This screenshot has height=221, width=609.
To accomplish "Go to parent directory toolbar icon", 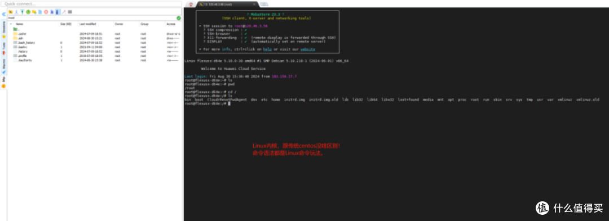I will [11, 12].
